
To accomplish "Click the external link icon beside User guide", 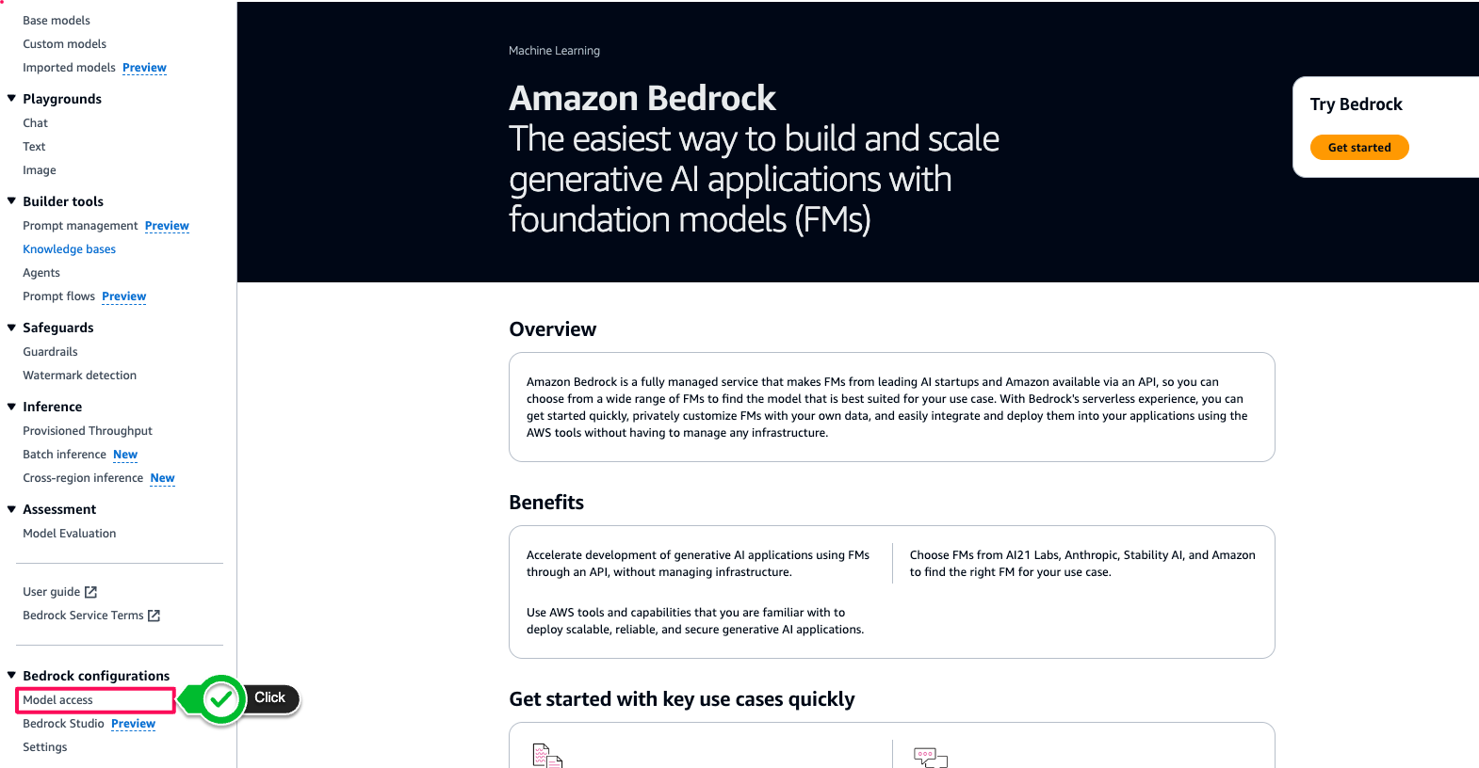I will [90, 592].
